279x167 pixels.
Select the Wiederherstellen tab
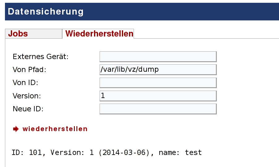coord(98,34)
